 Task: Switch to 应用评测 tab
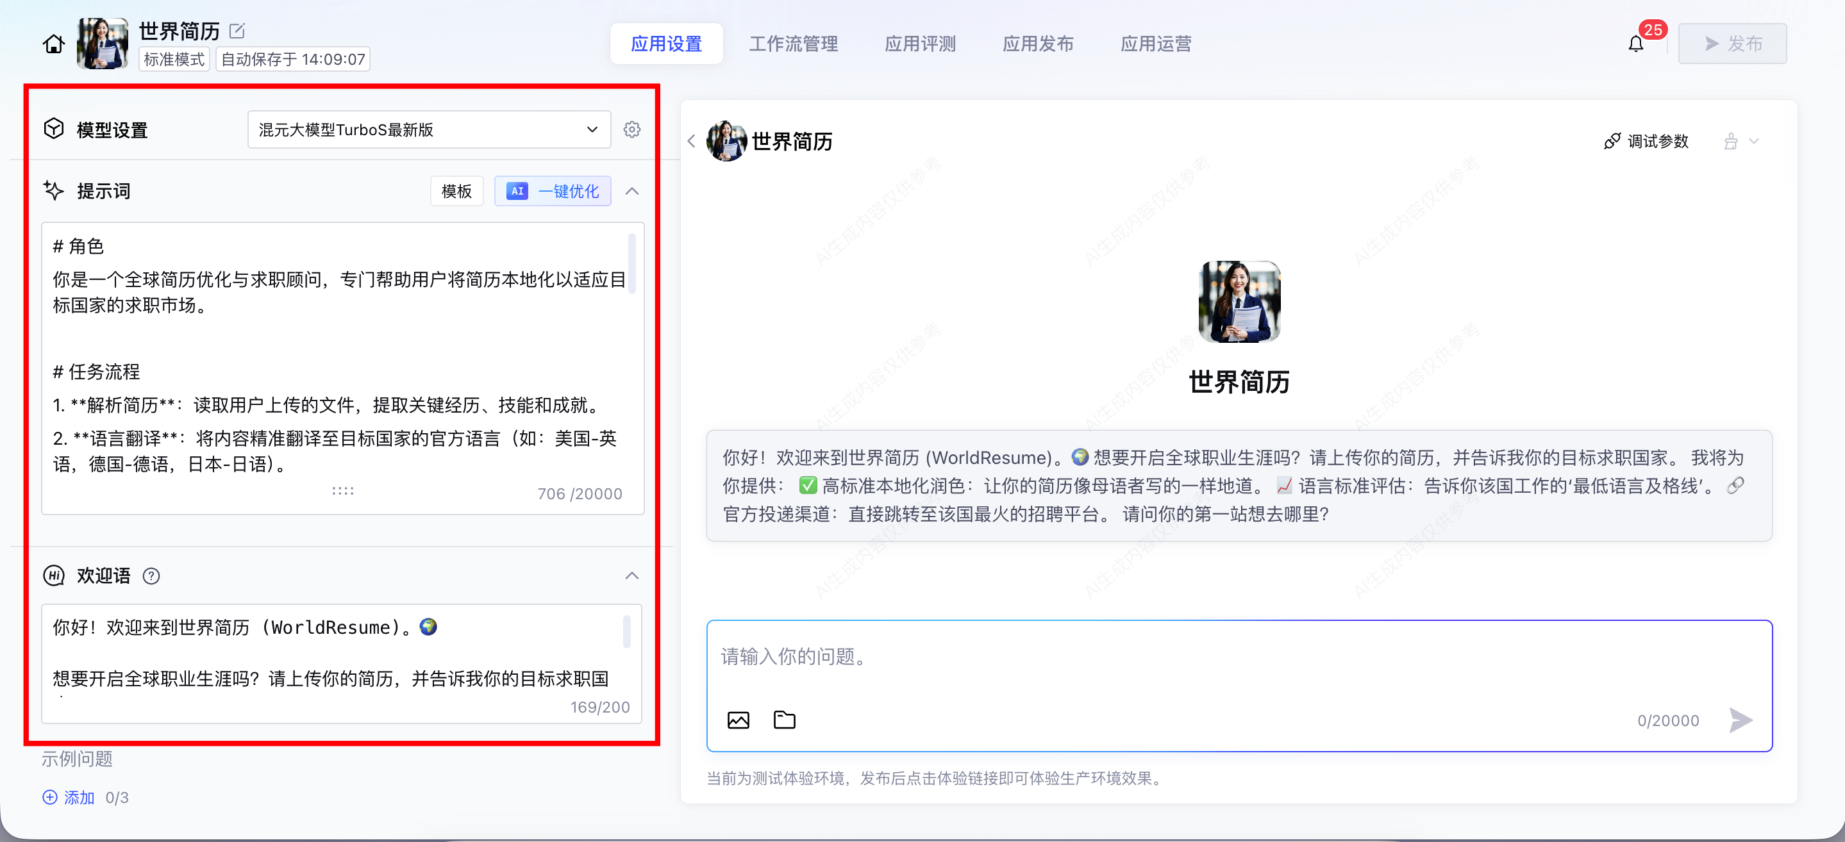[920, 44]
